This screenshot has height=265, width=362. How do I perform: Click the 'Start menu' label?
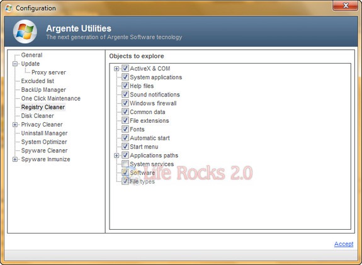pos(144,147)
